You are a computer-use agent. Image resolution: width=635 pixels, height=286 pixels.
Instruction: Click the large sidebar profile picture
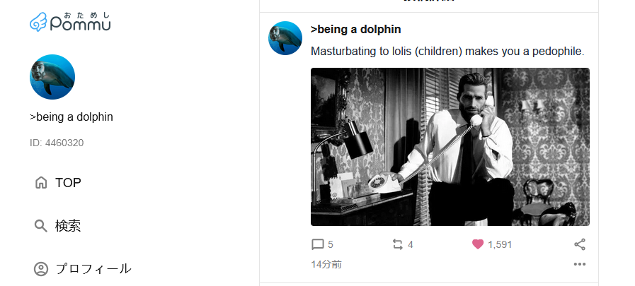click(x=52, y=77)
